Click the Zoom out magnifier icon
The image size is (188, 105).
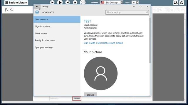(11, 10)
